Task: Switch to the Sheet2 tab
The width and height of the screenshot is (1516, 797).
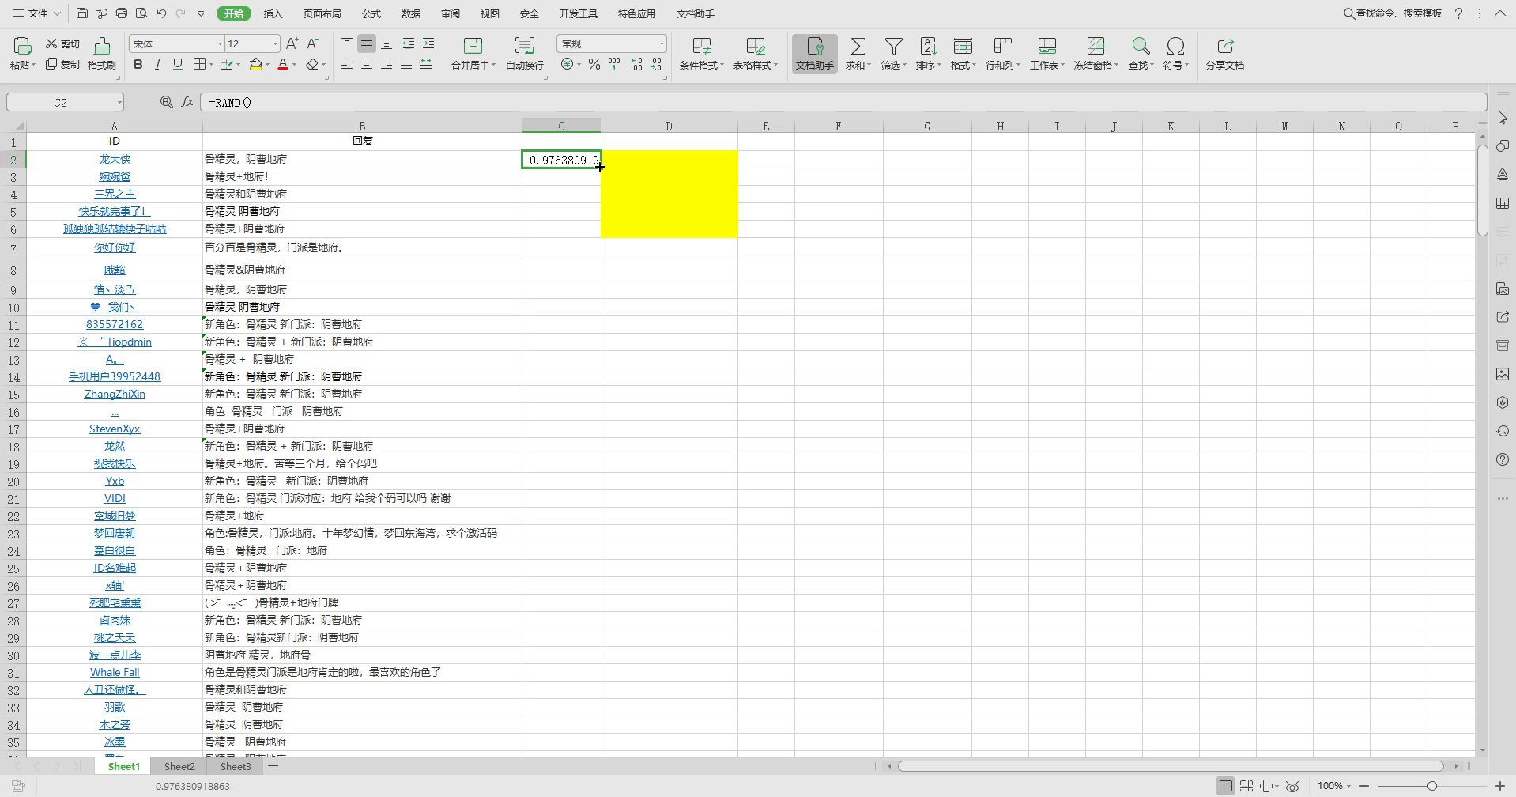Action: tap(179, 766)
